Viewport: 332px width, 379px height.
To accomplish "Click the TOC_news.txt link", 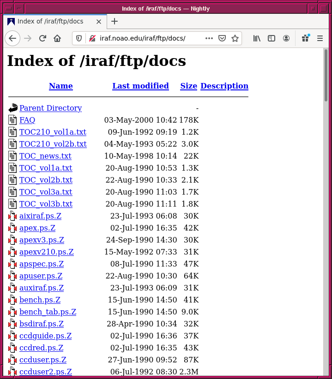I will [x=45, y=156].
